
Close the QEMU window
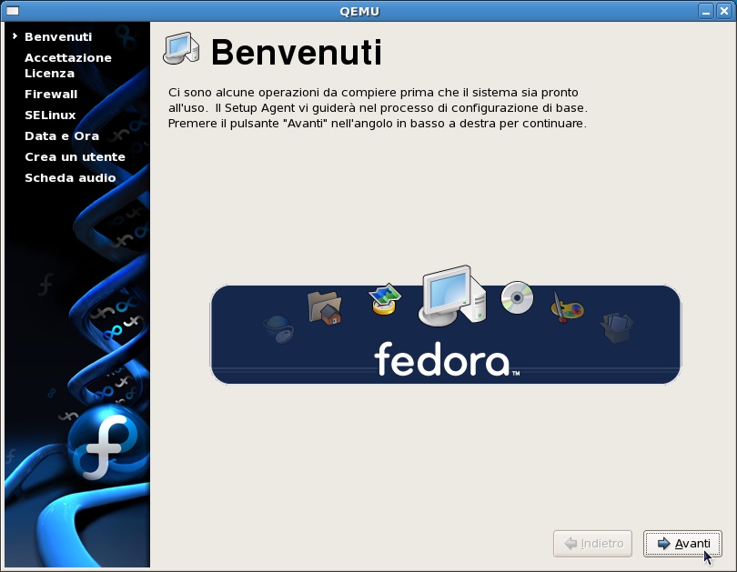724,11
